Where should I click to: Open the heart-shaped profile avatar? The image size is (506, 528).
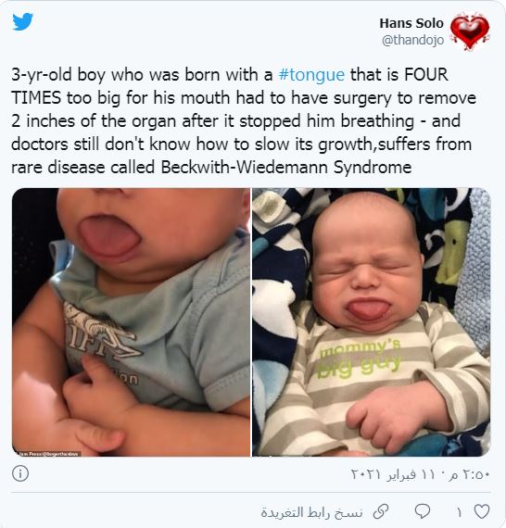click(x=470, y=31)
